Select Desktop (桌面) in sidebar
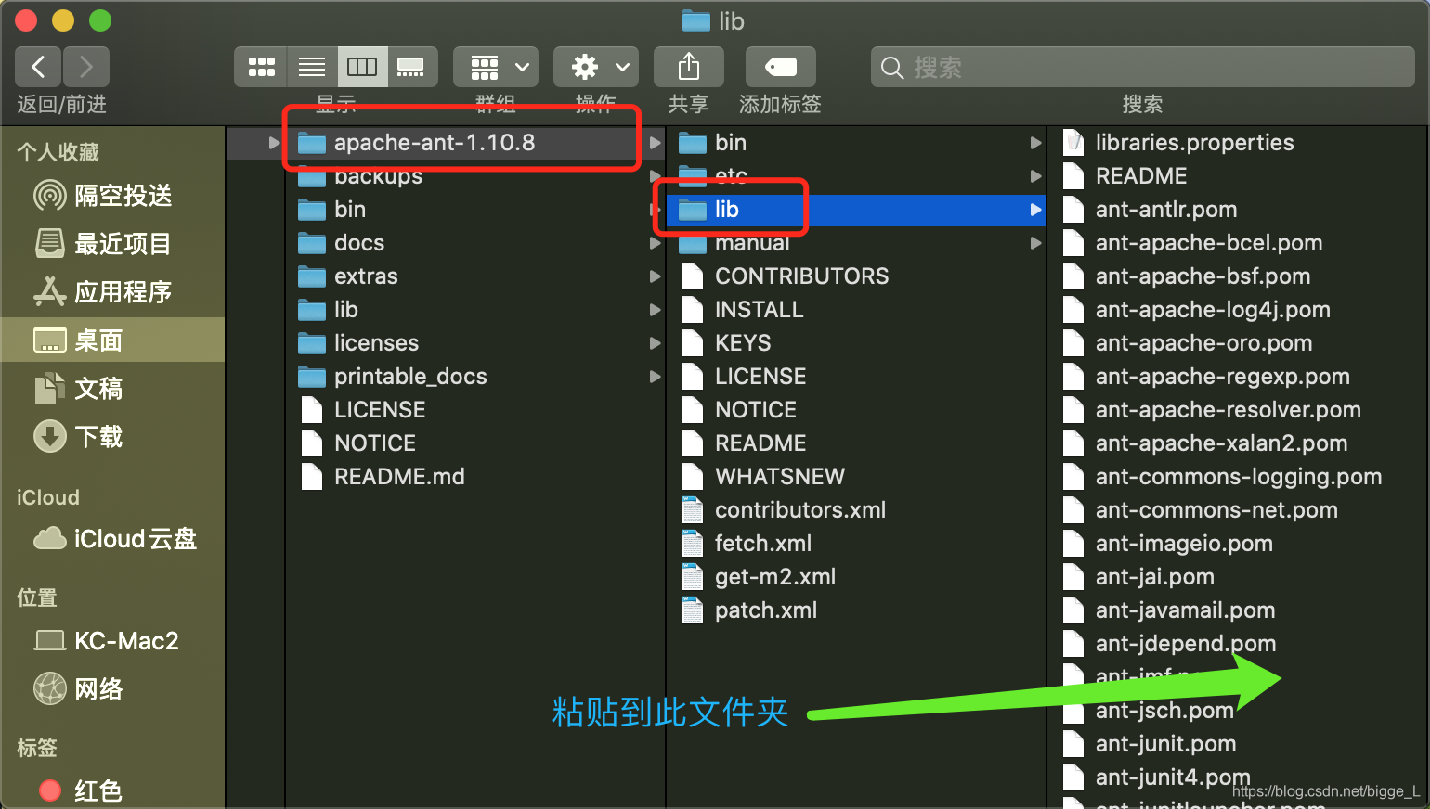The height and width of the screenshot is (809, 1430). point(112,340)
